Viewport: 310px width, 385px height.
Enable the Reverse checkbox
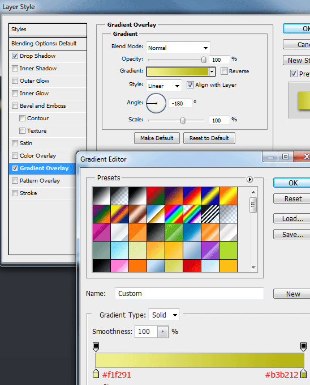click(x=224, y=71)
